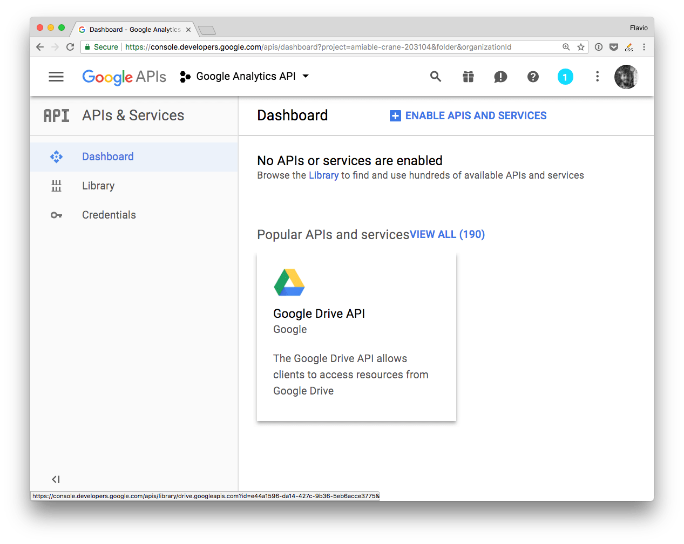This screenshot has width=684, height=544.
Task: Open the Google APIs navigation hamburger menu
Action: click(x=56, y=76)
